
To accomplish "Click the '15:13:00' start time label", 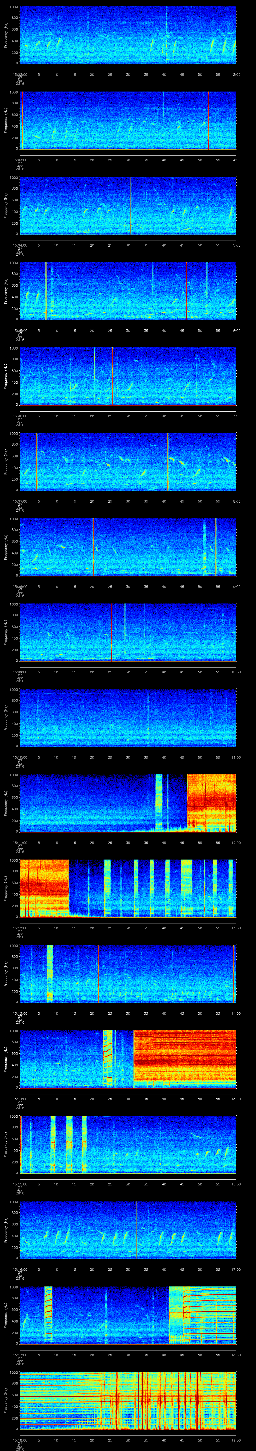I will (20, 1013).
